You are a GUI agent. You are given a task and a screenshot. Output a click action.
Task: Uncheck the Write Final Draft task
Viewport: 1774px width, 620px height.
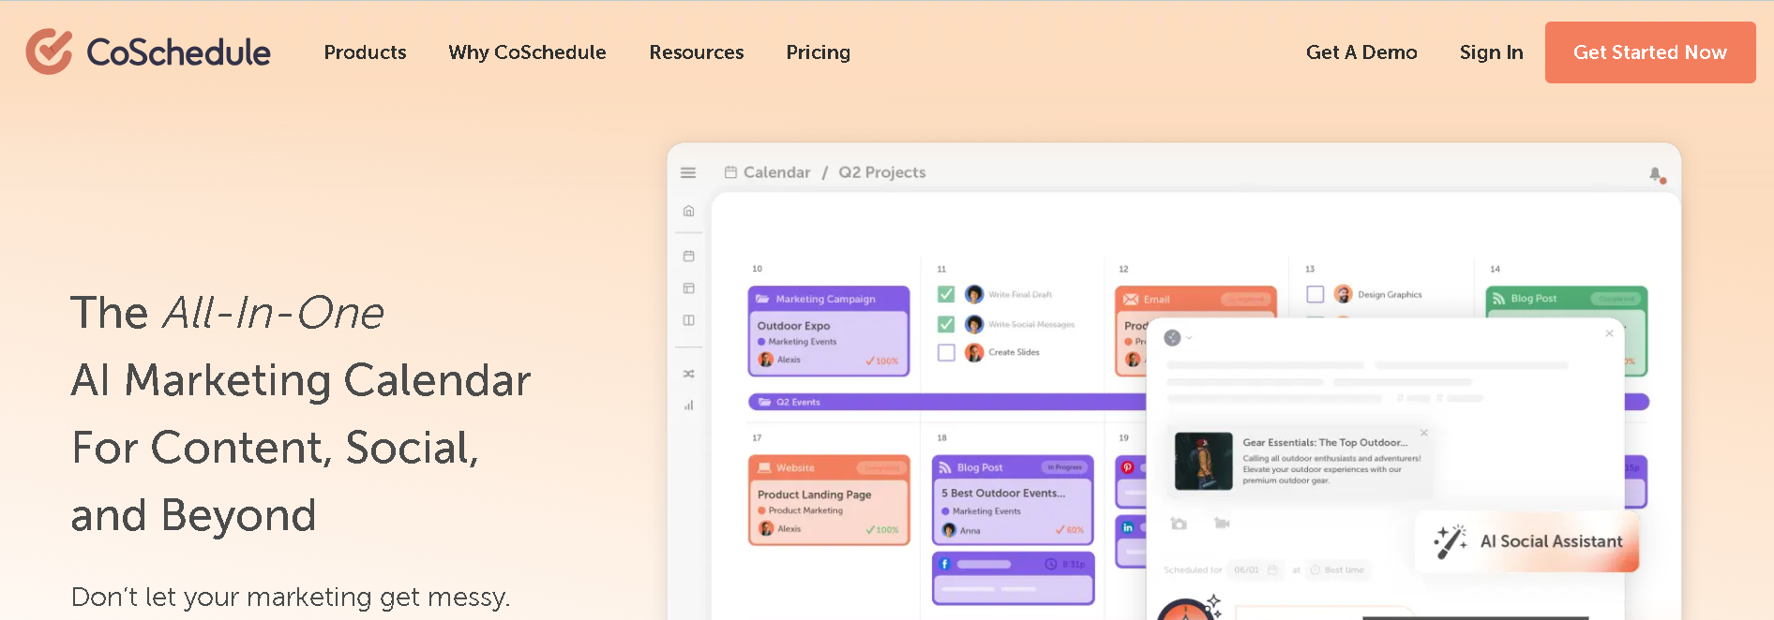coord(946,294)
